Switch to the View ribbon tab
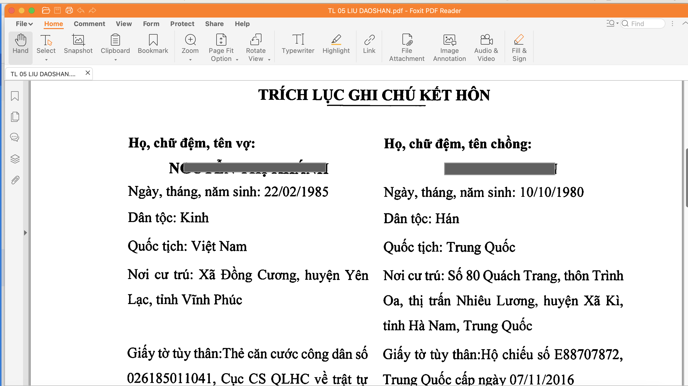 124,24
